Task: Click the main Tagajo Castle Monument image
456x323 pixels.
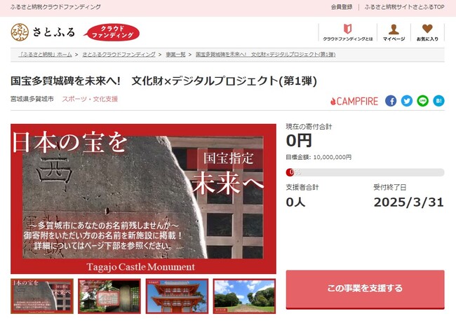Action: click(x=143, y=199)
